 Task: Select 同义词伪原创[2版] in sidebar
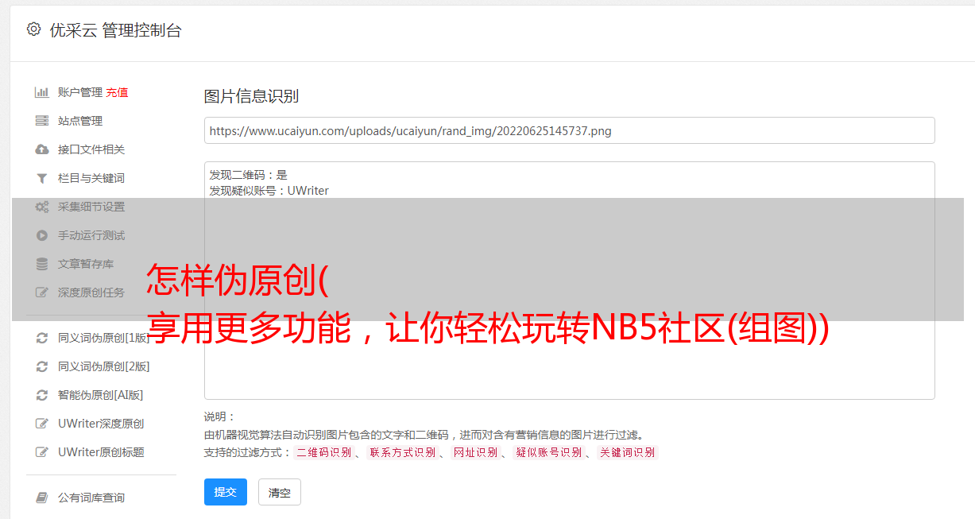click(103, 366)
